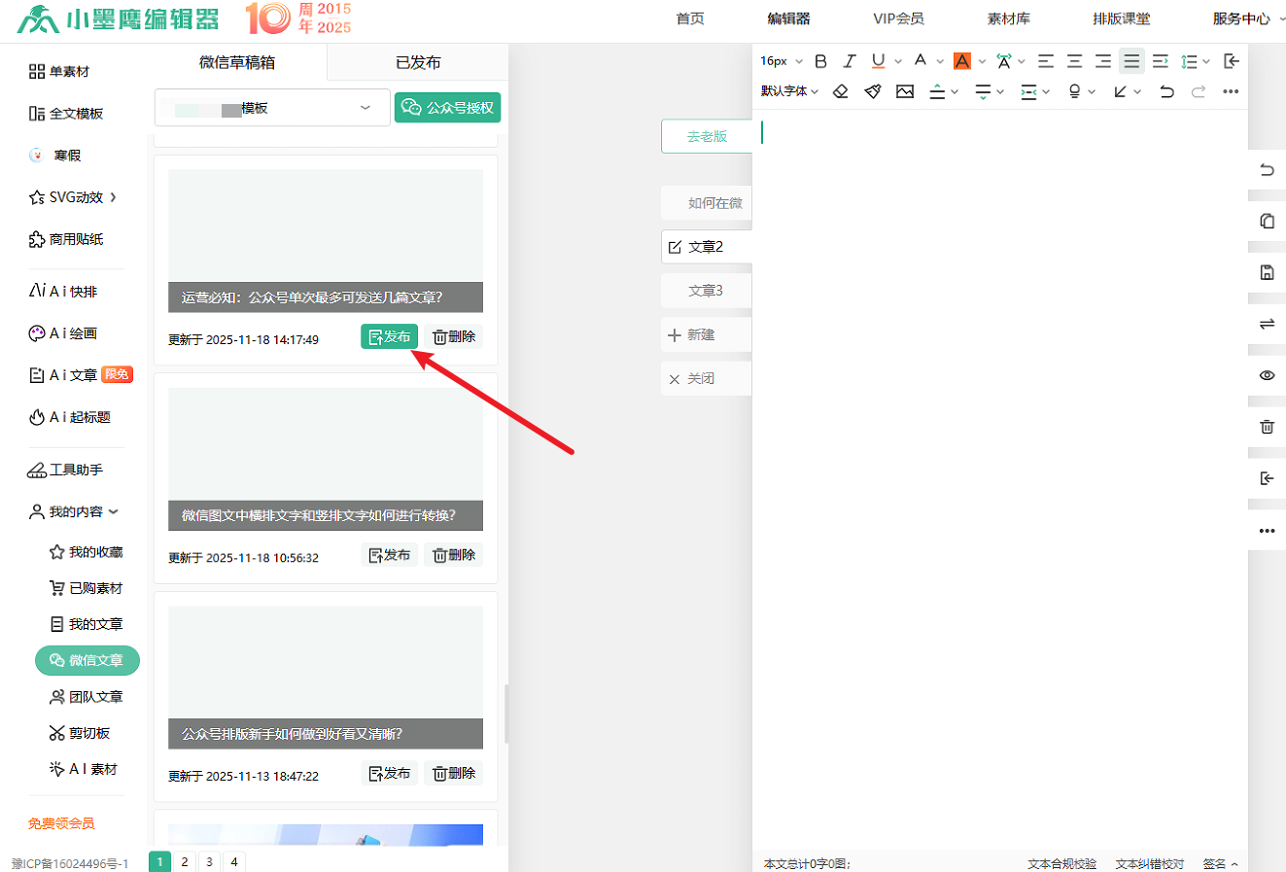Expand background color dropdown arrow
This screenshot has width=1286, height=872.
tap(982, 61)
